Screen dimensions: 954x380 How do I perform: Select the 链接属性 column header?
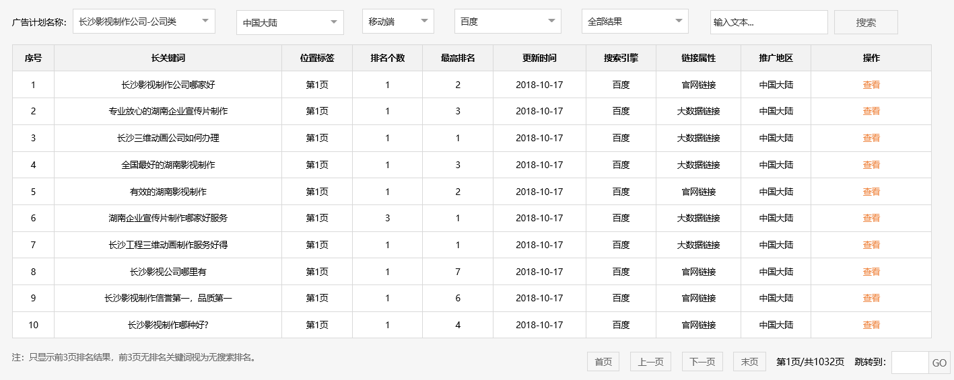pos(698,58)
